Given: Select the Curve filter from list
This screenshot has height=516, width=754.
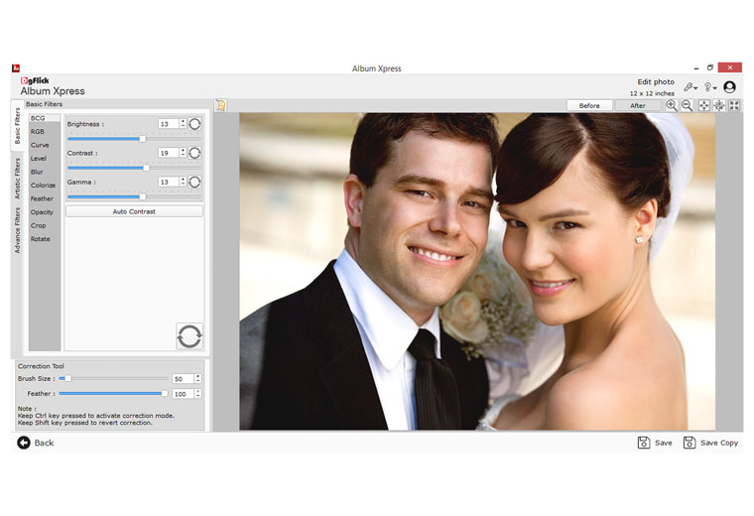Looking at the screenshot, I should (x=40, y=145).
